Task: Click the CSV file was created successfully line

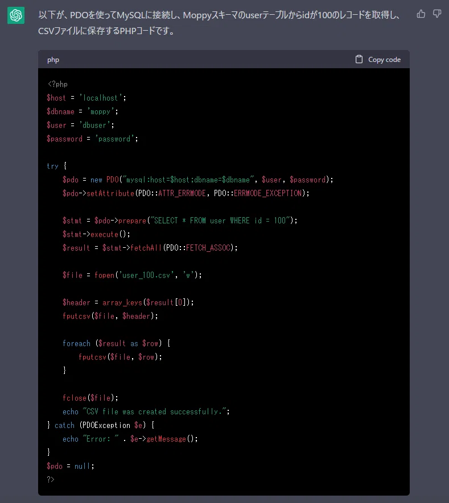Action: (x=146, y=411)
